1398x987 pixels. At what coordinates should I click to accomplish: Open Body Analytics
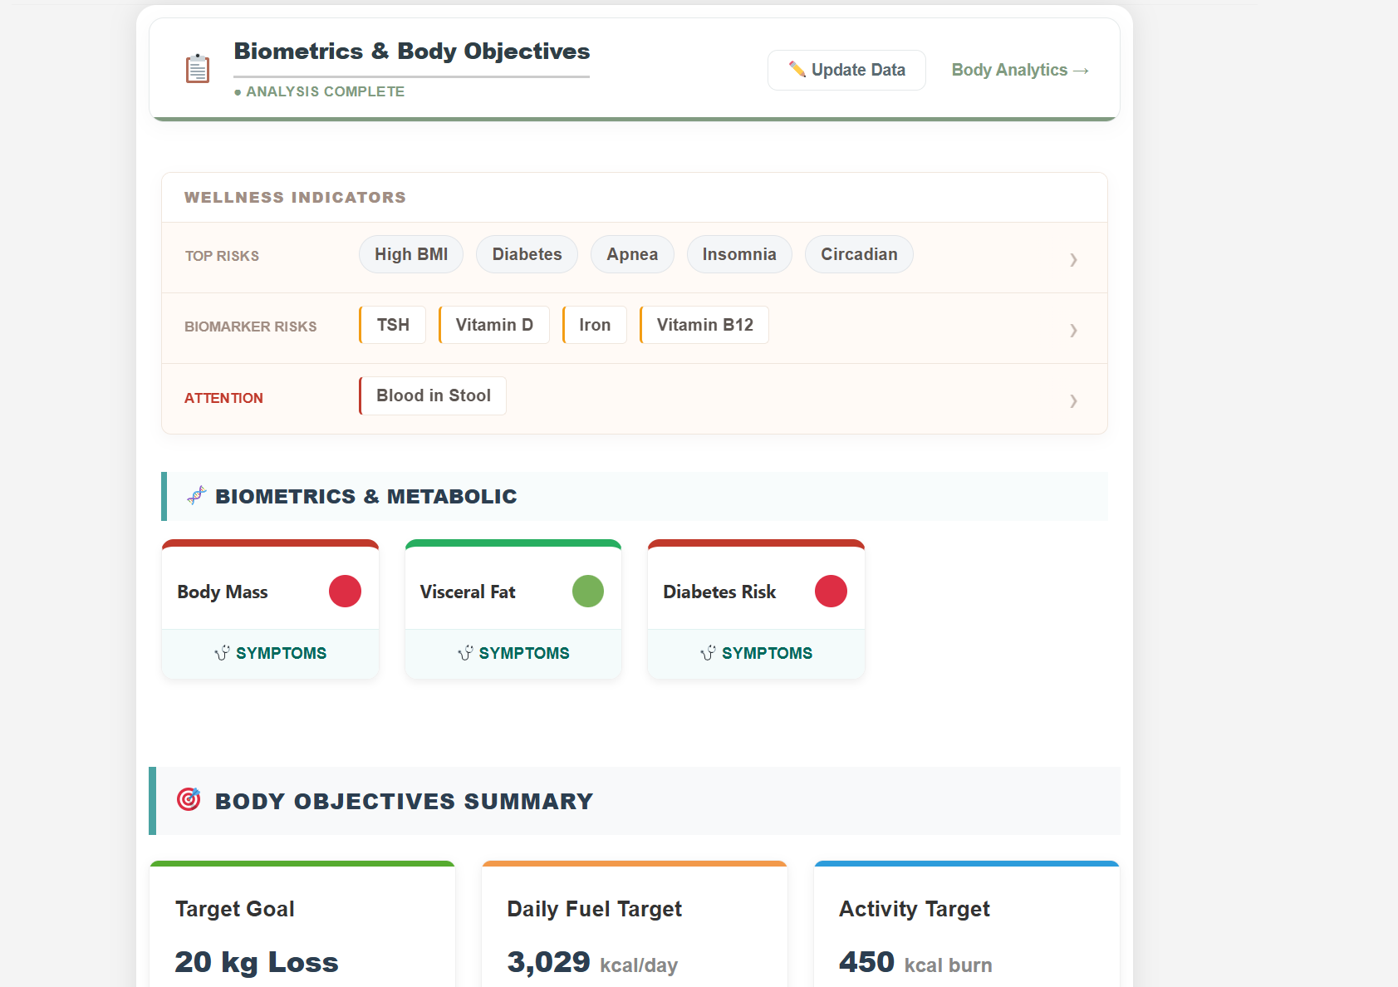(x=1020, y=70)
